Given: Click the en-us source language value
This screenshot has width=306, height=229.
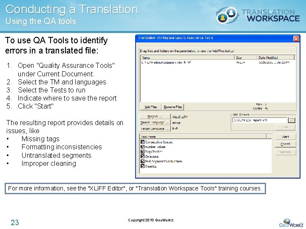Looking at the screenshot, I should point(176,123).
